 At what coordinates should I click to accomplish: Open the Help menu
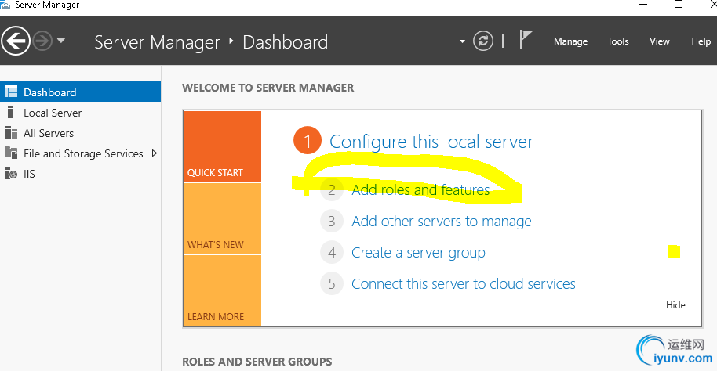(x=701, y=41)
